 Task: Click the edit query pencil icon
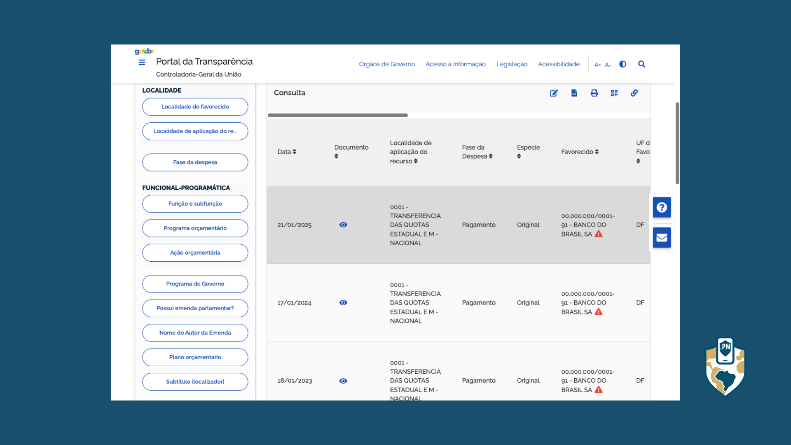554,93
